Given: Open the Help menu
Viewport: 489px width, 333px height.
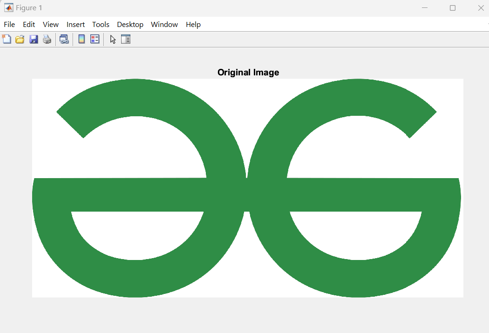Looking at the screenshot, I should tap(193, 25).
